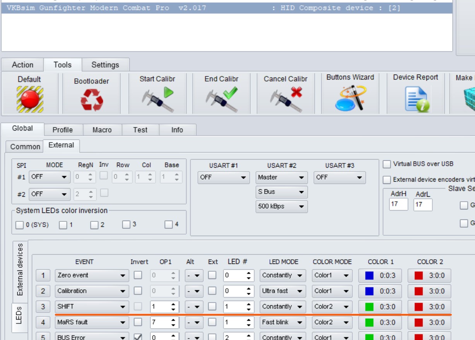Toggle External device encoders checkbox

387,180
